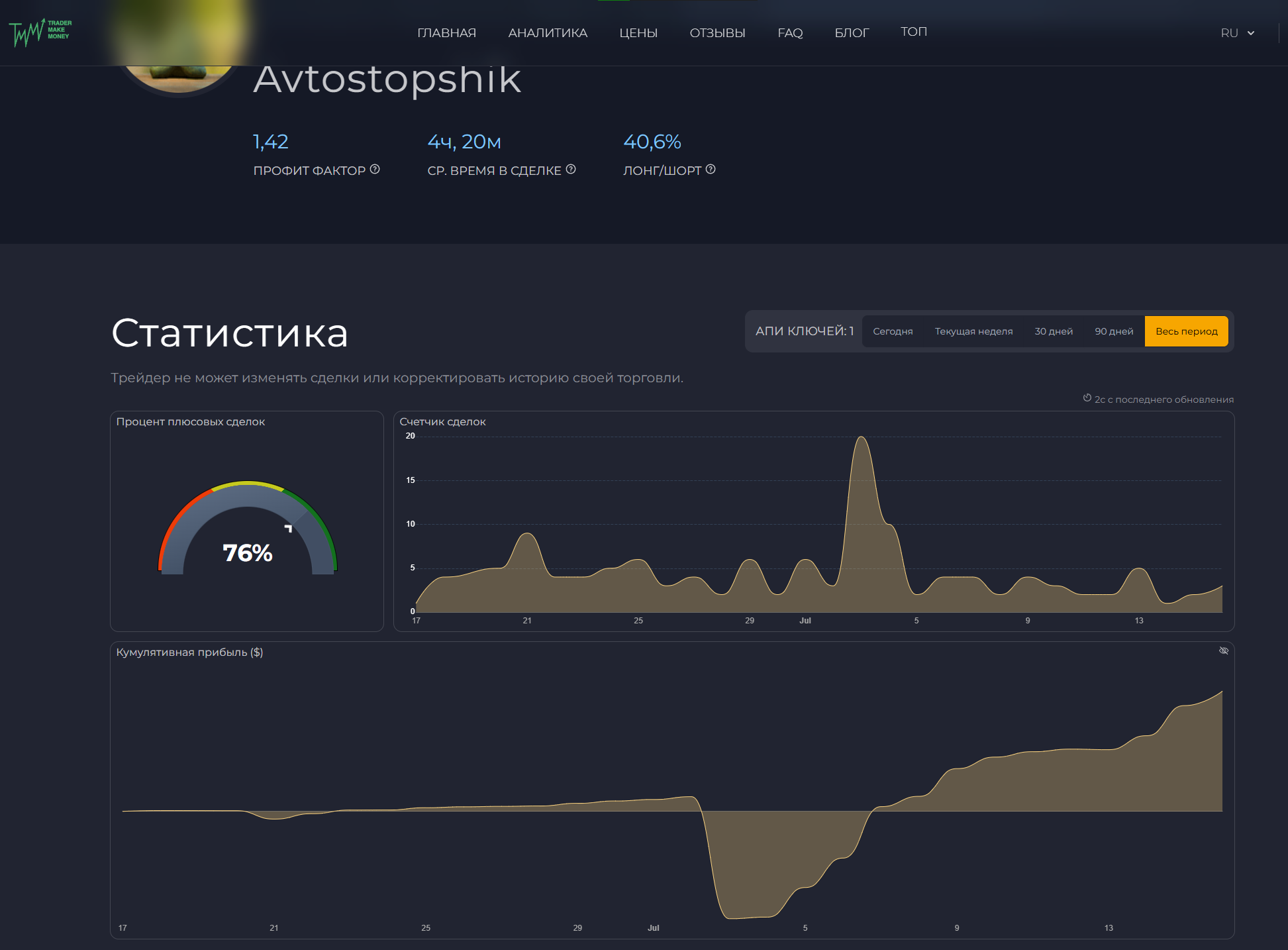1288x950 pixels.
Task: Open the RU language dropdown
Action: coord(1230,32)
